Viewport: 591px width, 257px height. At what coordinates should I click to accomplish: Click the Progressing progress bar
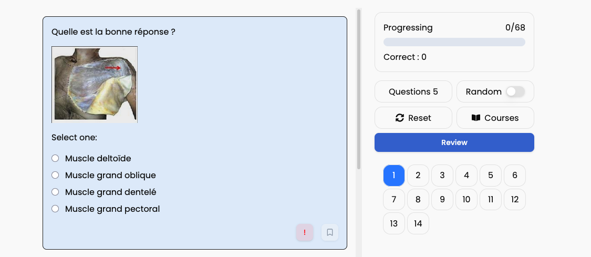click(x=454, y=42)
